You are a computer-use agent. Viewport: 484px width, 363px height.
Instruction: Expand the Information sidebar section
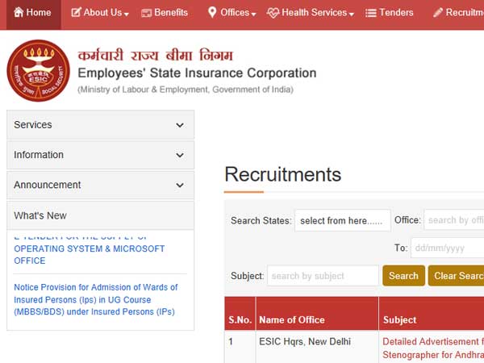(100, 155)
